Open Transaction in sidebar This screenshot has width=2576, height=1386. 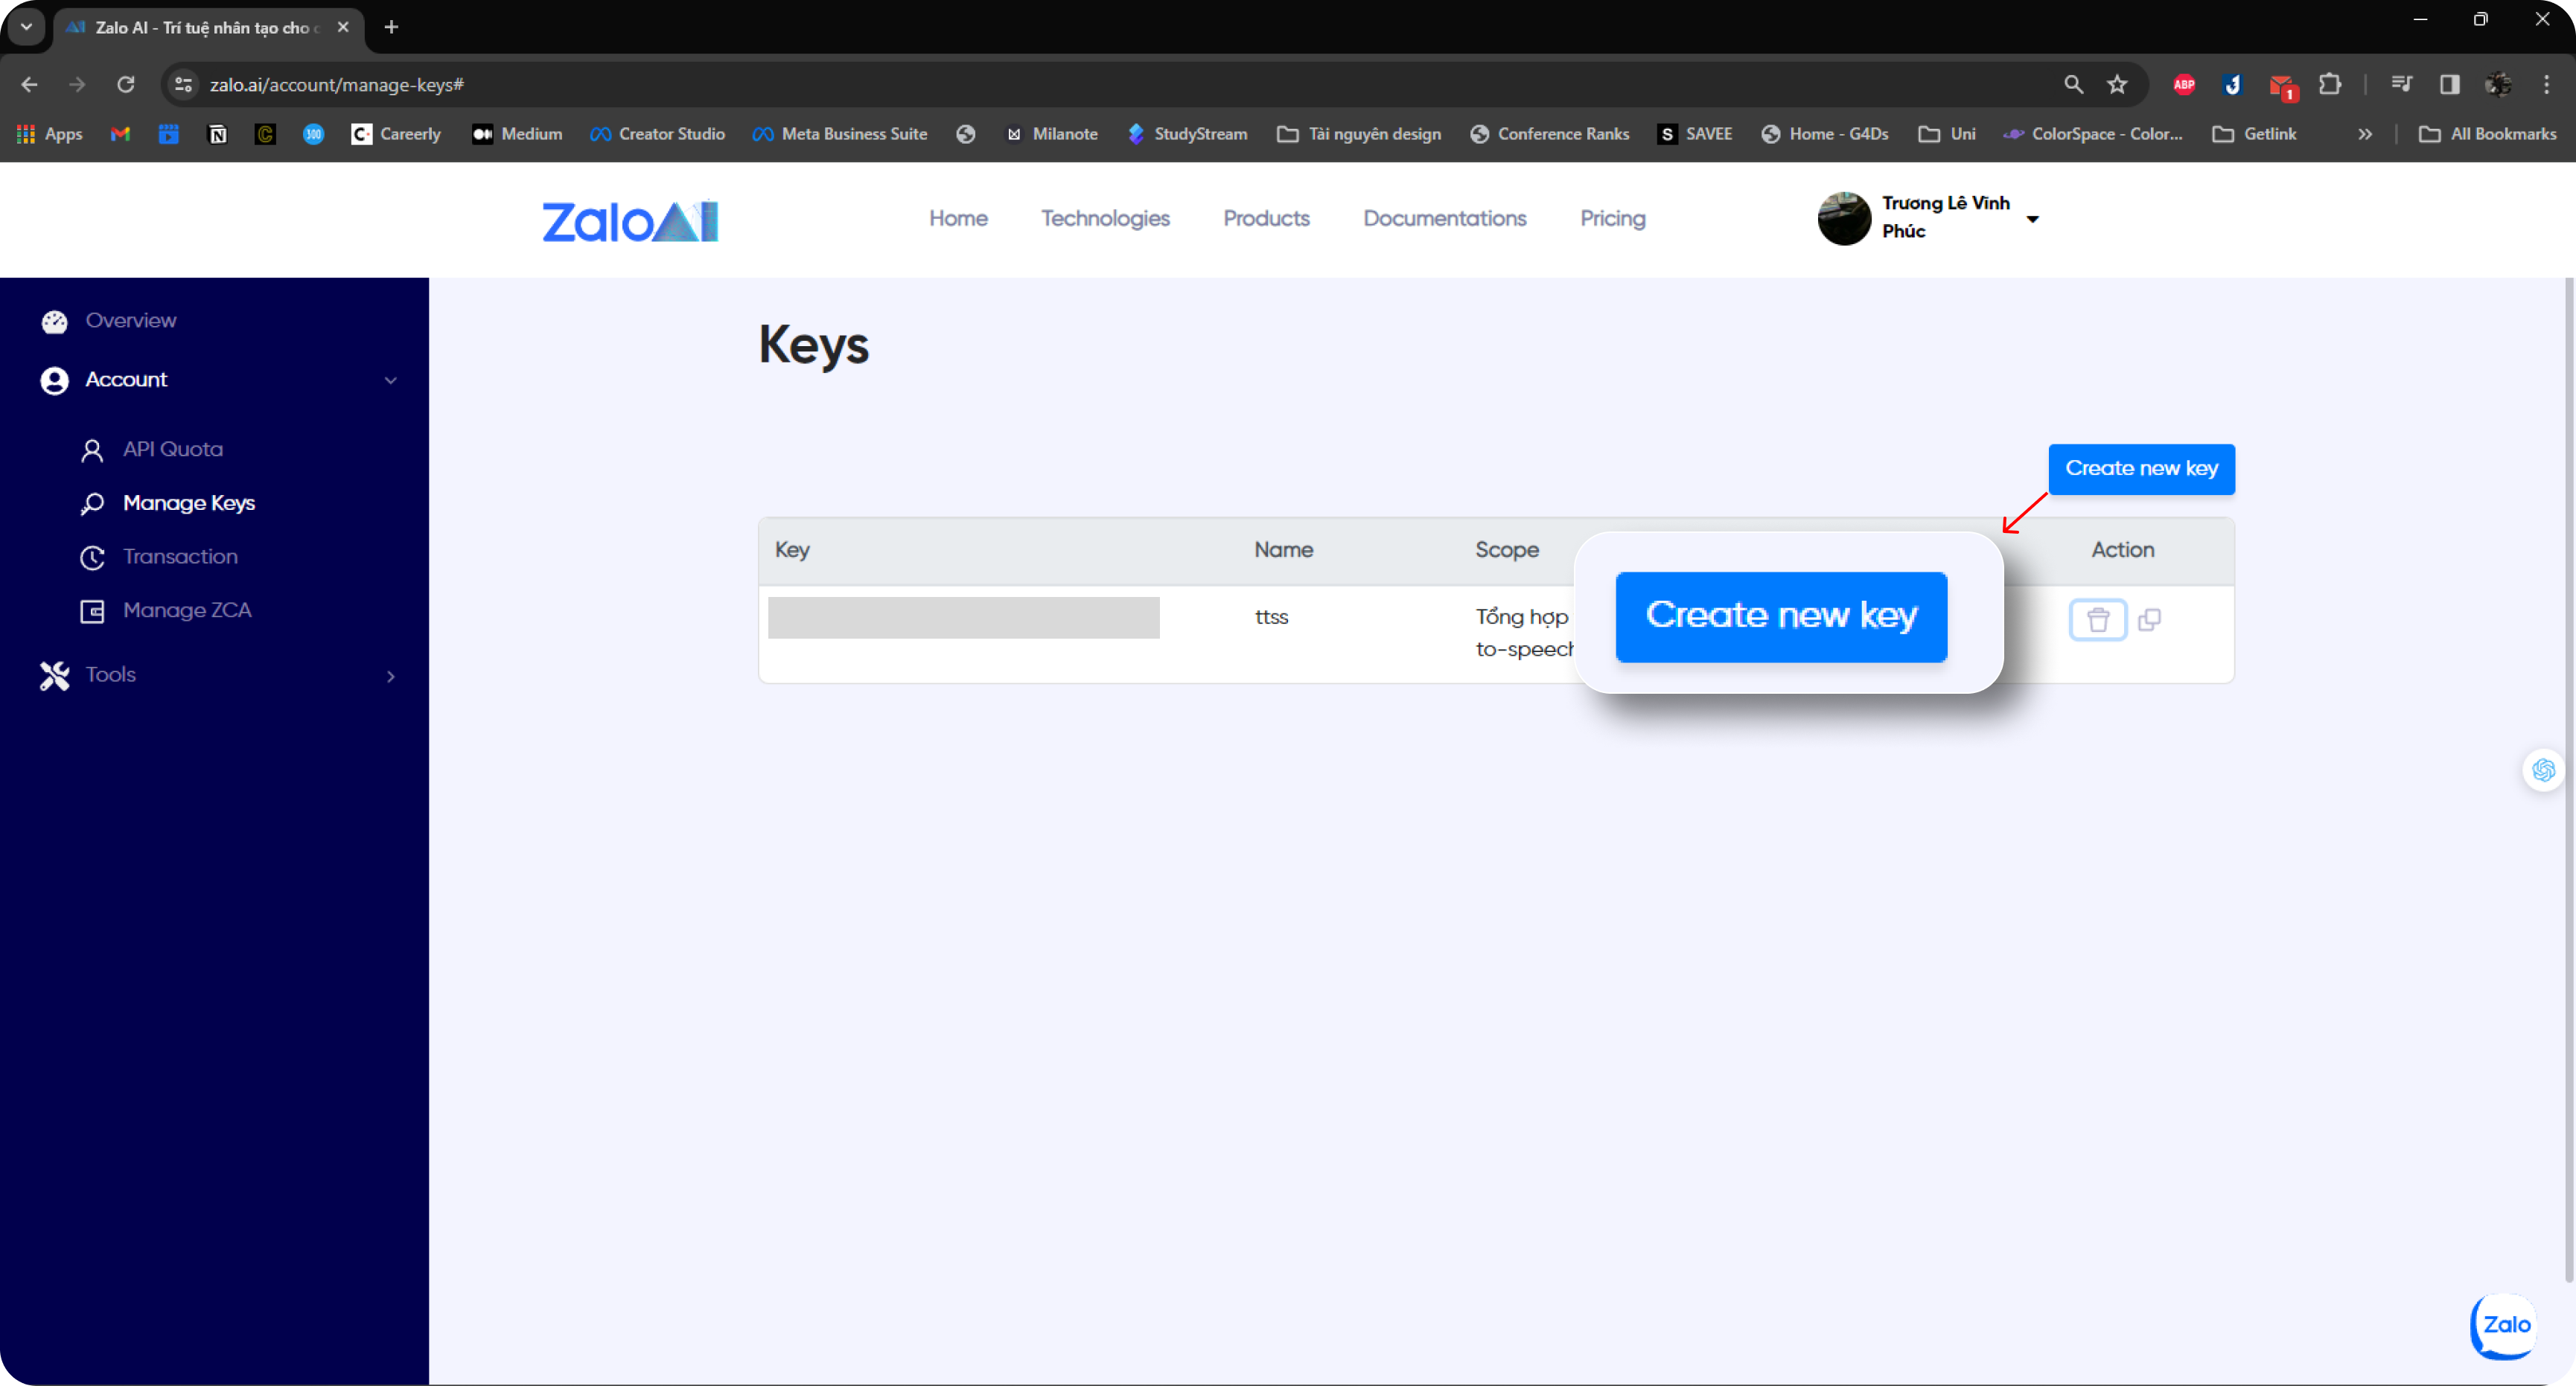click(x=180, y=557)
